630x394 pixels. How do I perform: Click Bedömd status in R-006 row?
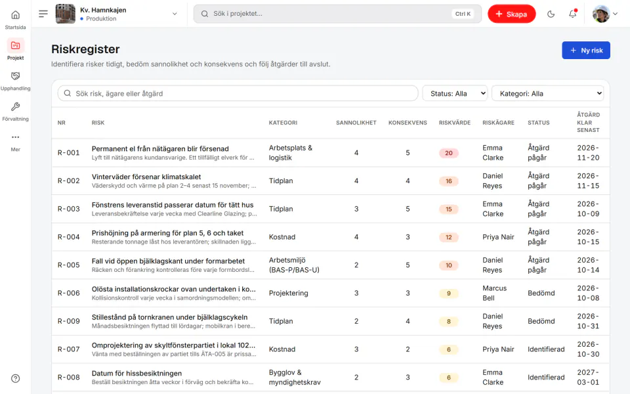pyautogui.click(x=541, y=294)
